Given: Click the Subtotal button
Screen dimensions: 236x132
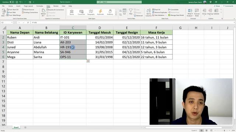Looking at the screenshot, I should point(216,12).
